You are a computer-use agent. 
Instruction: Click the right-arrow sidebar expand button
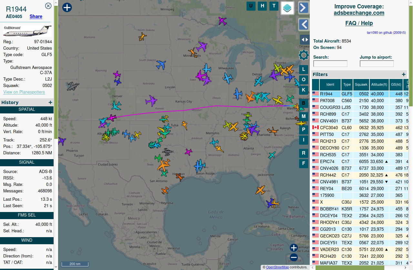pos(304,8)
